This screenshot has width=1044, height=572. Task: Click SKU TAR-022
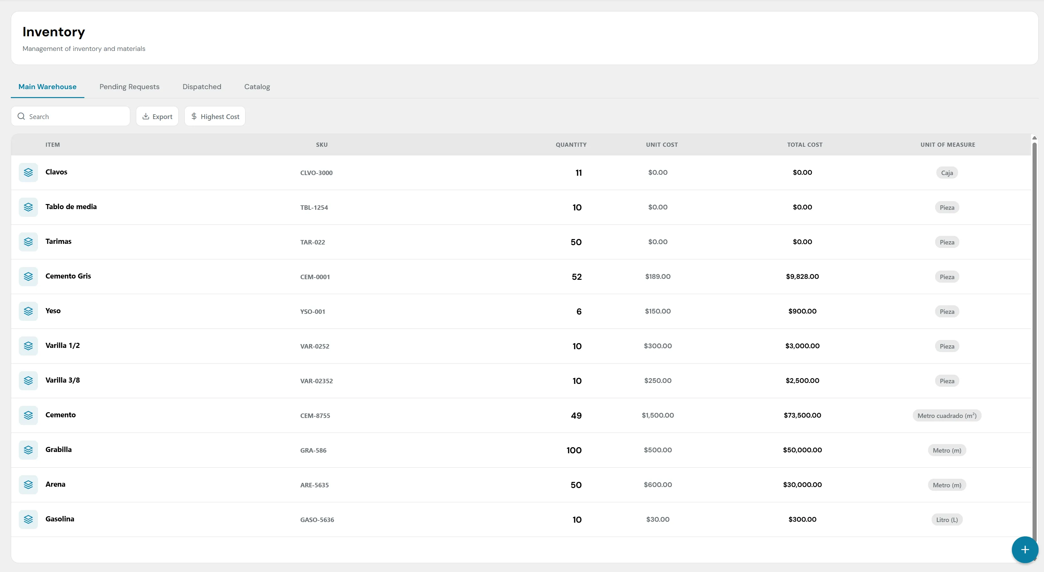(312, 242)
